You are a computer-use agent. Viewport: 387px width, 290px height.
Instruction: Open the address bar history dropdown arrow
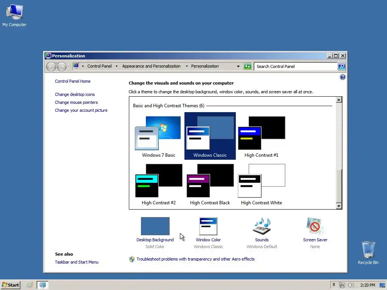(238, 66)
